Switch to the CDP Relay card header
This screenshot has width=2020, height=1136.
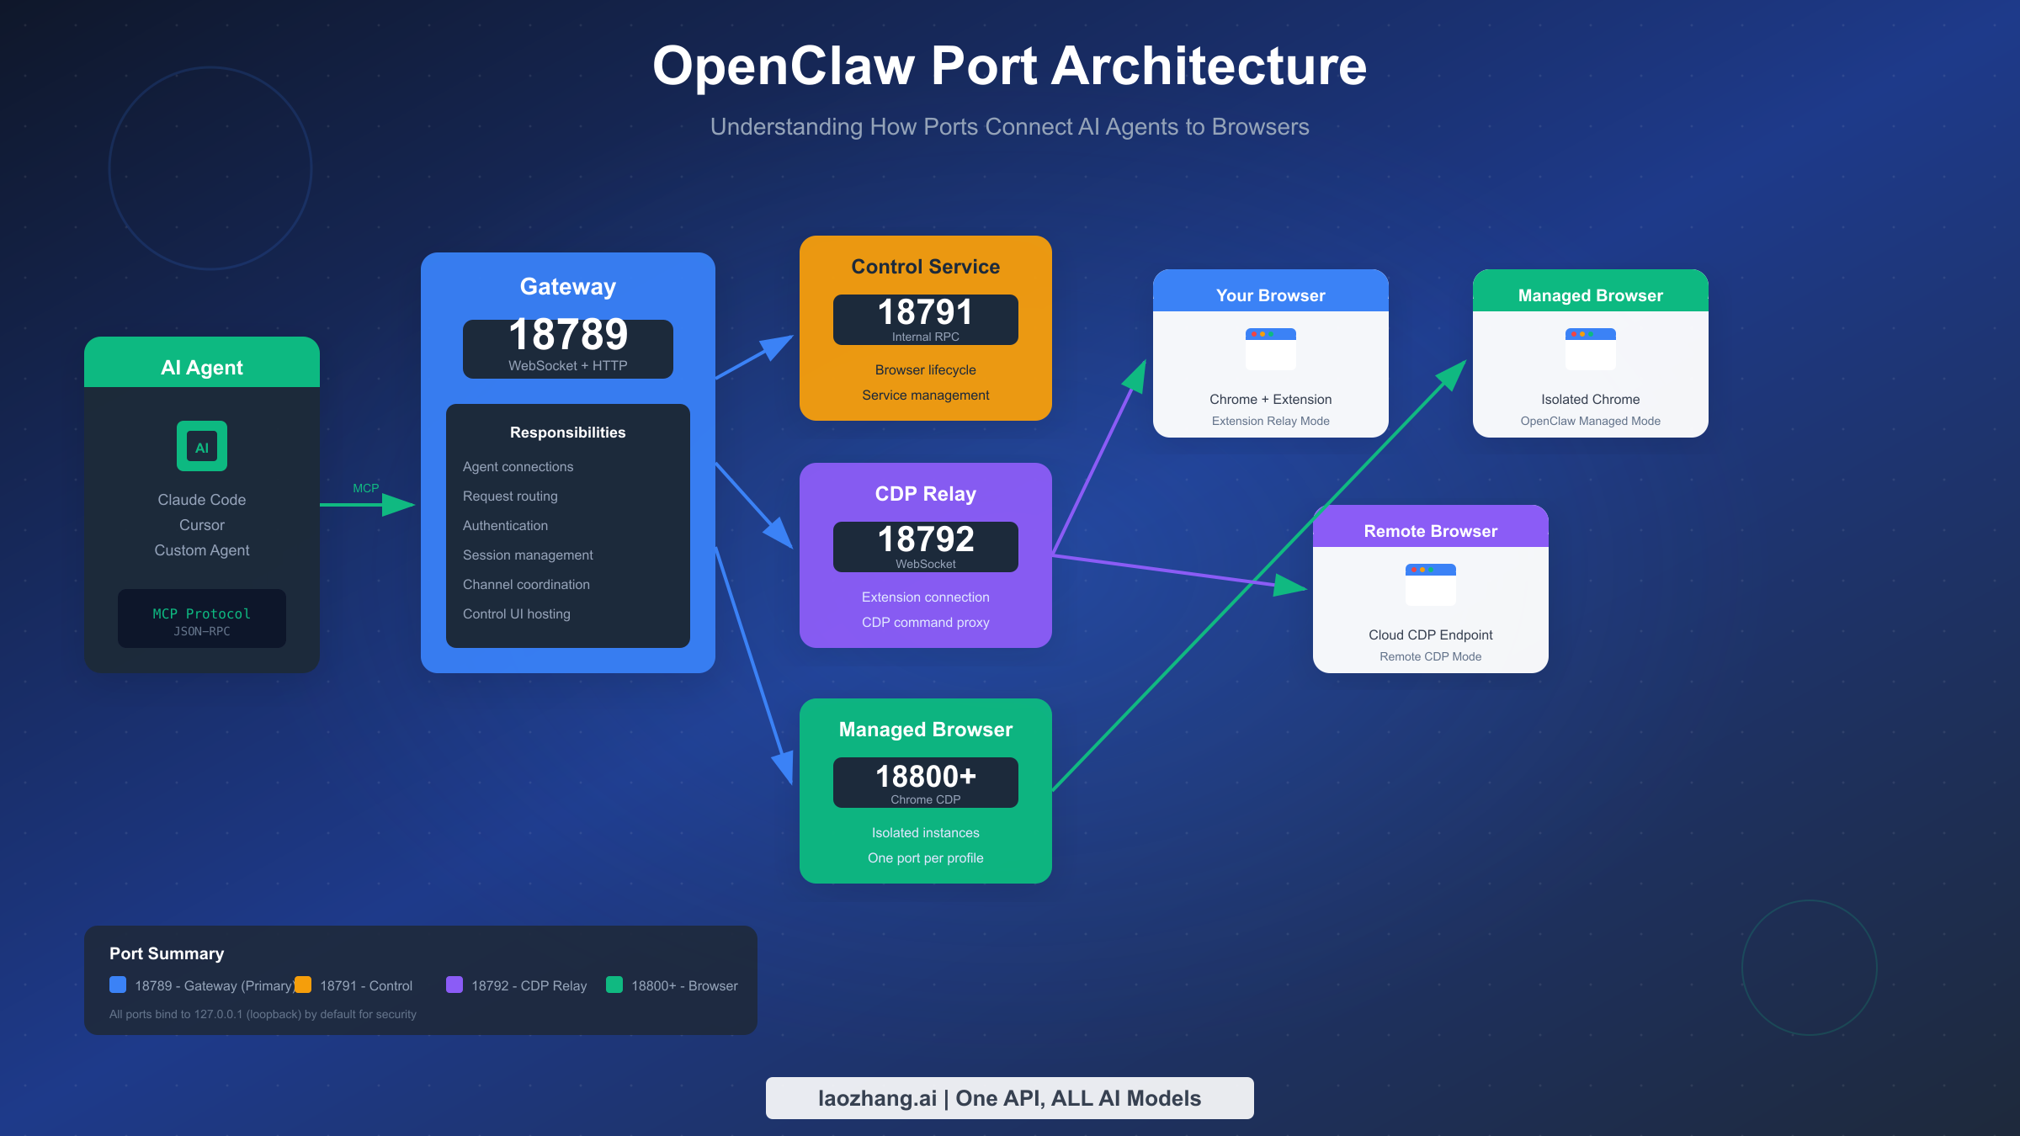coord(925,494)
